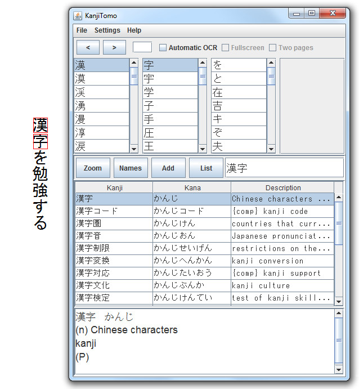
Task: Click the results table scrollbar thumb
Action: click(x=339, y=223)
